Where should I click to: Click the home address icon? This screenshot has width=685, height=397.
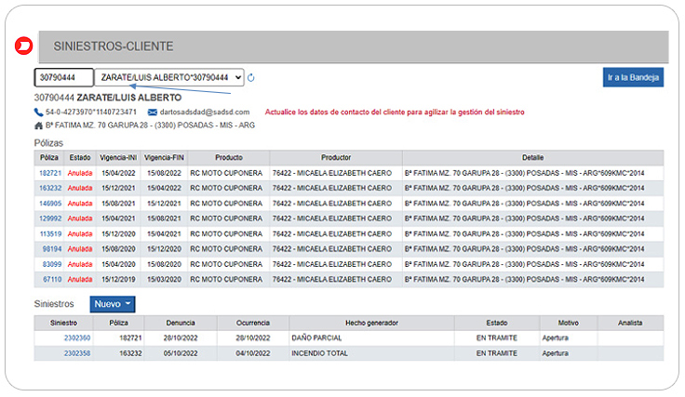point(38,124)
